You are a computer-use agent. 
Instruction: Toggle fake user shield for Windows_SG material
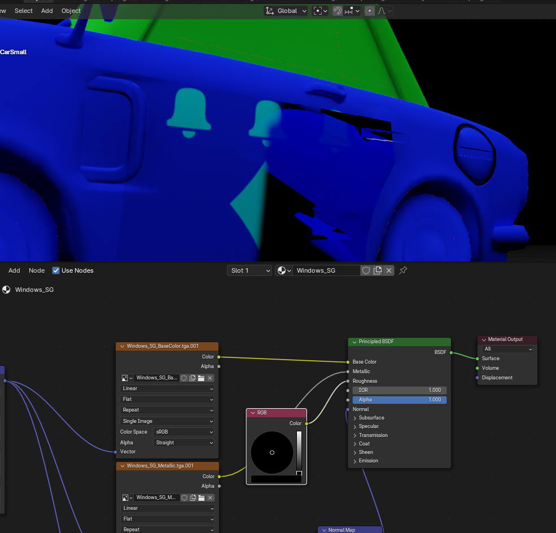(x=366, y=270)
